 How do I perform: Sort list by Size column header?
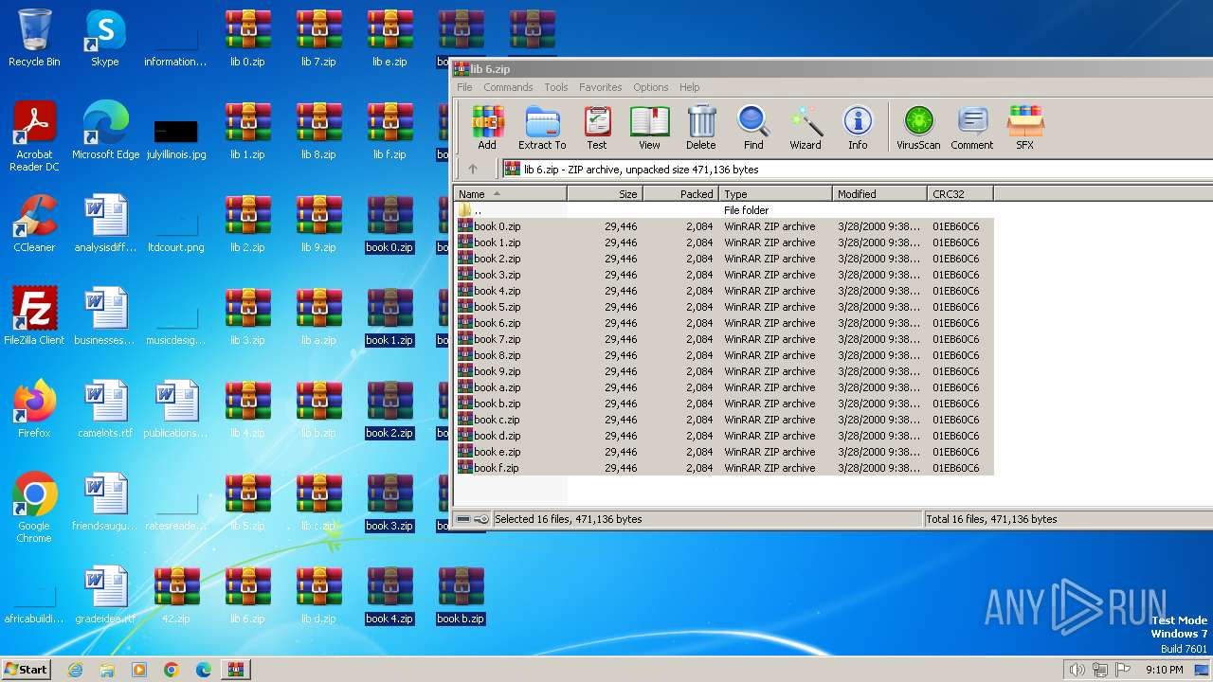(605, 194)
